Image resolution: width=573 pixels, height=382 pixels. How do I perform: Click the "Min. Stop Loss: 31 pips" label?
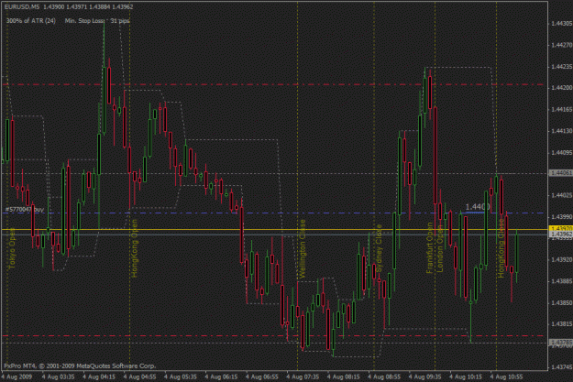[97, 21]
